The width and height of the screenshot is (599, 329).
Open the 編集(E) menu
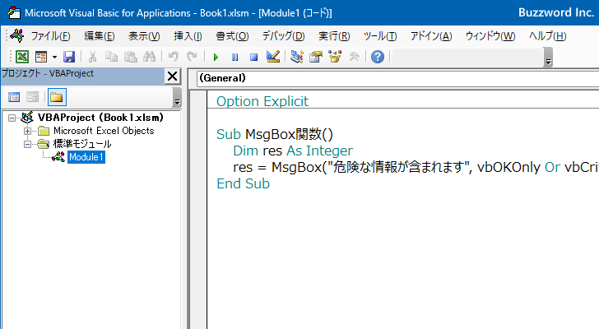pos(100,36)
